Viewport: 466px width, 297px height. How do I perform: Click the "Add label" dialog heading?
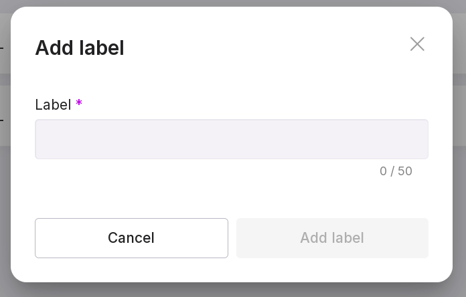[x=80, y=48]
